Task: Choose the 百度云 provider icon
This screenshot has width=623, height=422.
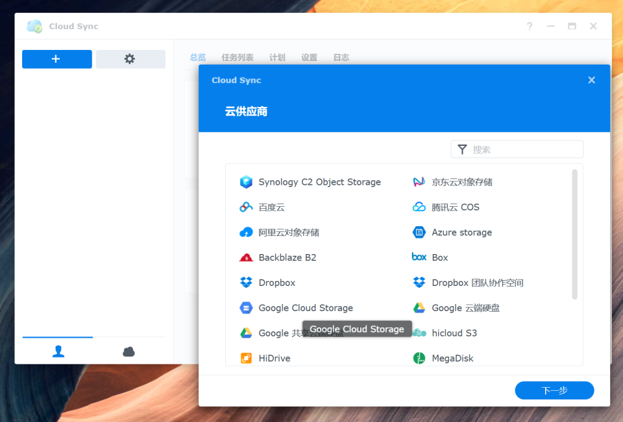Action: coord(246,207)
